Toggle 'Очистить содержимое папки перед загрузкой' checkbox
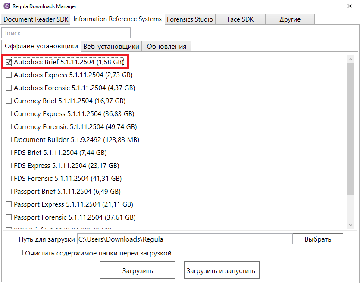The width and height of the screenshot is (360, 283). pos(20,253)
